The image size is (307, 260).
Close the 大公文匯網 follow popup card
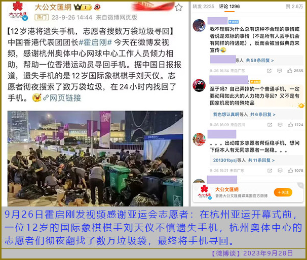(x=300, y=185)
